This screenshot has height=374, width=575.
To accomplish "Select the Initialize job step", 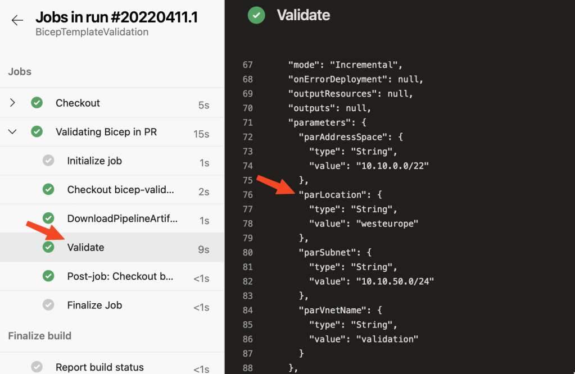I will click(x=94, y=161).
